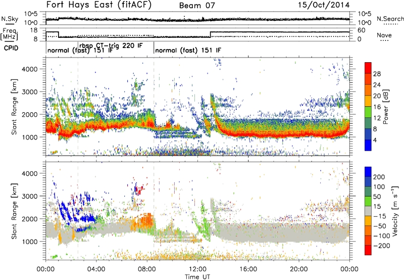
Task: Select the 'N.Sky' legend label
Action: click(10, 19)
